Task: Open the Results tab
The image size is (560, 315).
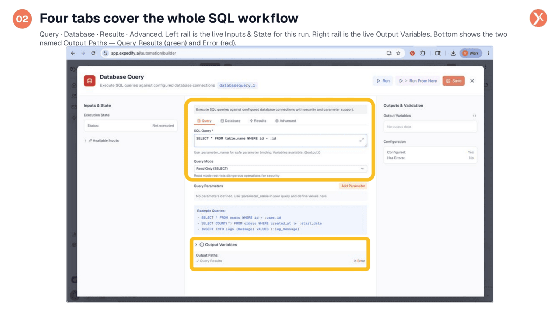Action: coord(258,121)
